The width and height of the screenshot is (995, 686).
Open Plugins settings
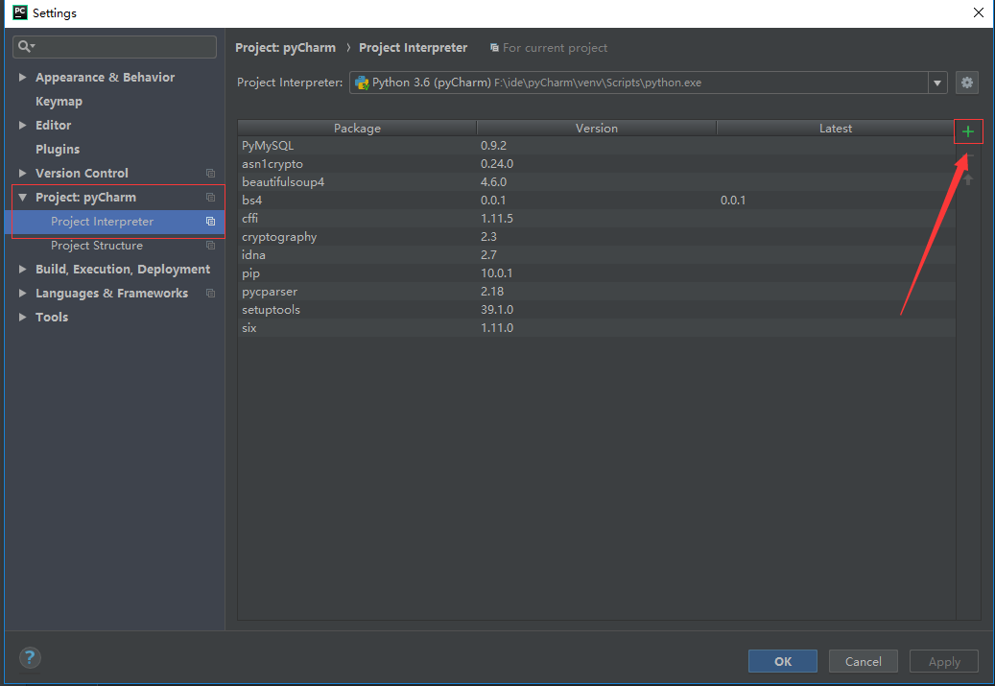click(58, 149)
